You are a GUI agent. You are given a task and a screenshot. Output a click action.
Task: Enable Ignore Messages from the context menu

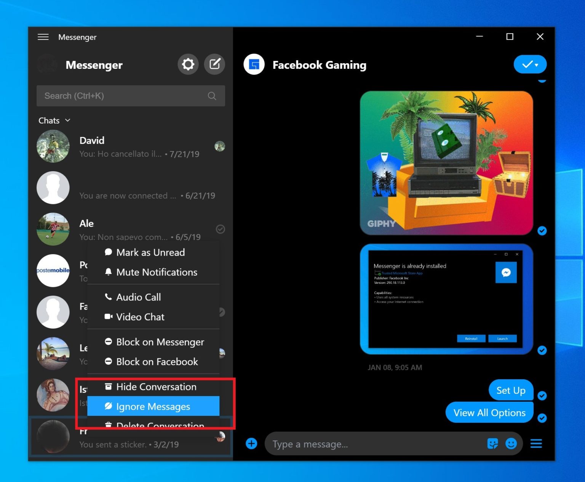tap(153, 406)
